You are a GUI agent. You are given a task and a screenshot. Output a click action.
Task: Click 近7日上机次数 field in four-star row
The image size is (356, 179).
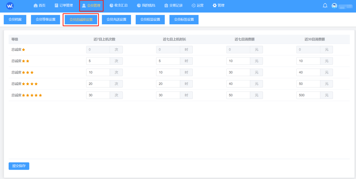98,84
